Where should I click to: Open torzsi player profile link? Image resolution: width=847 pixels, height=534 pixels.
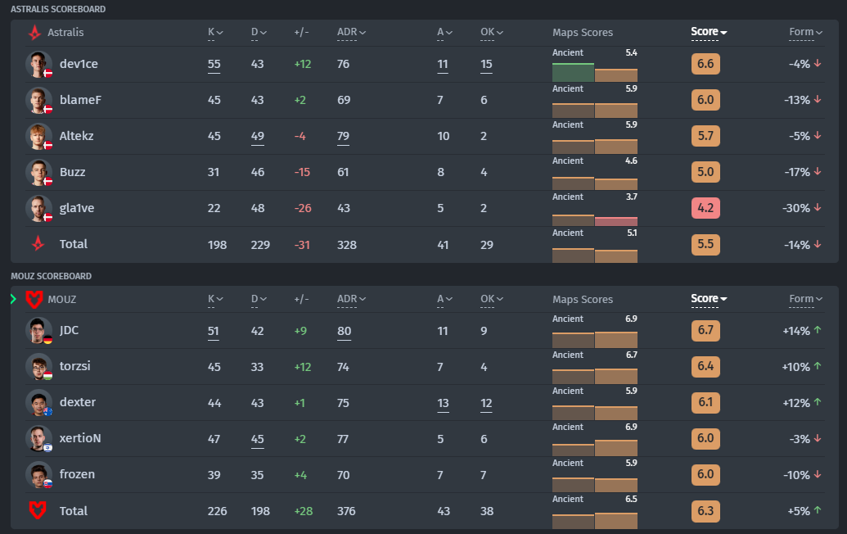(x=75, y=366)
